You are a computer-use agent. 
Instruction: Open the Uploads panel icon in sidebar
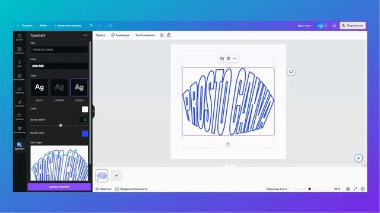point(20,90)
